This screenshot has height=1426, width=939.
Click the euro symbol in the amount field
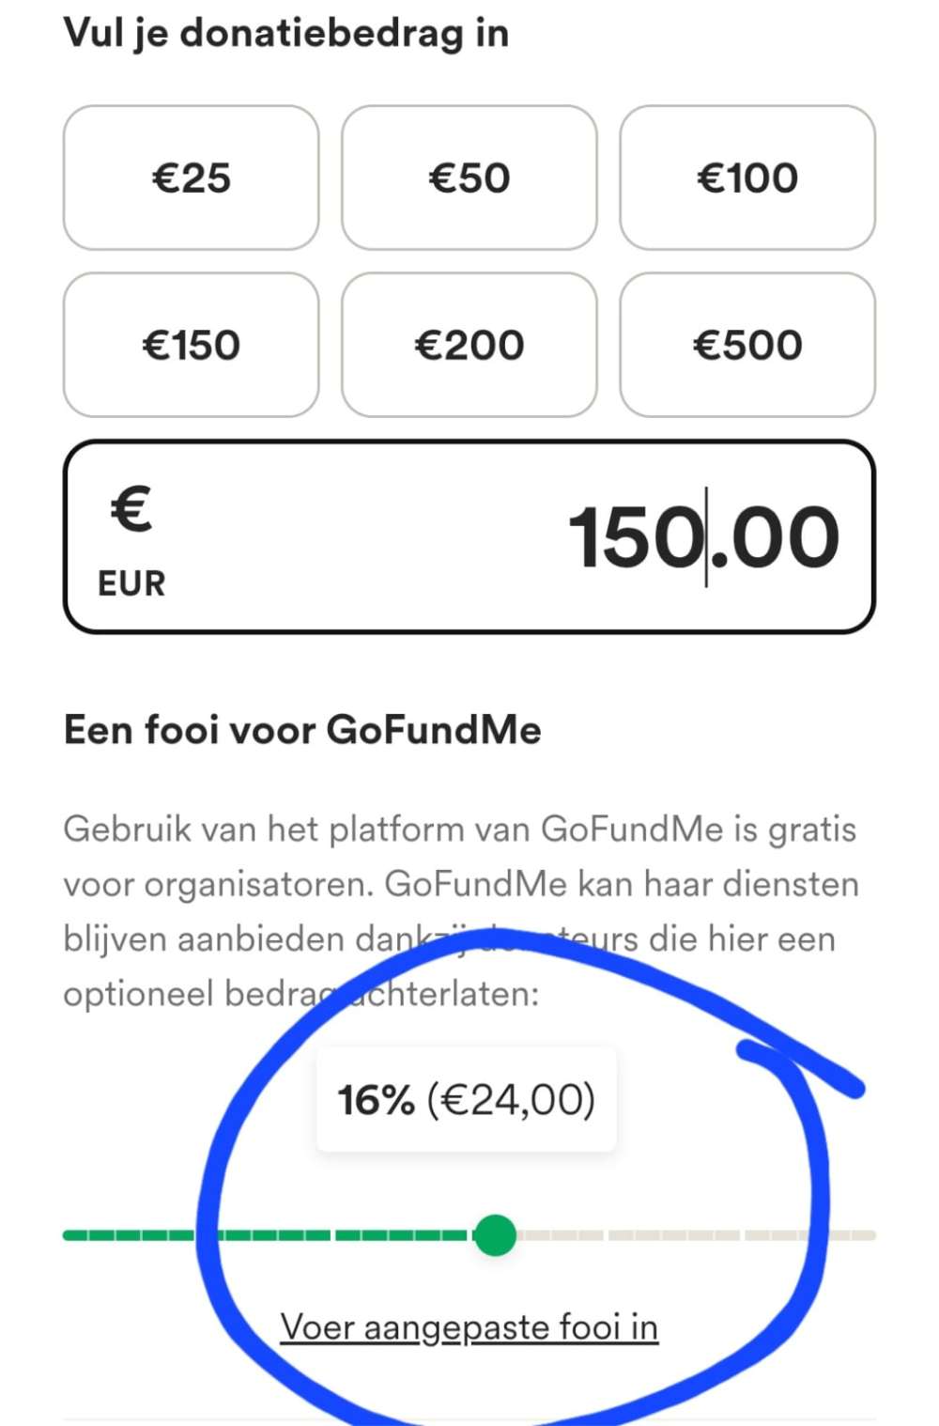(131, 512)
